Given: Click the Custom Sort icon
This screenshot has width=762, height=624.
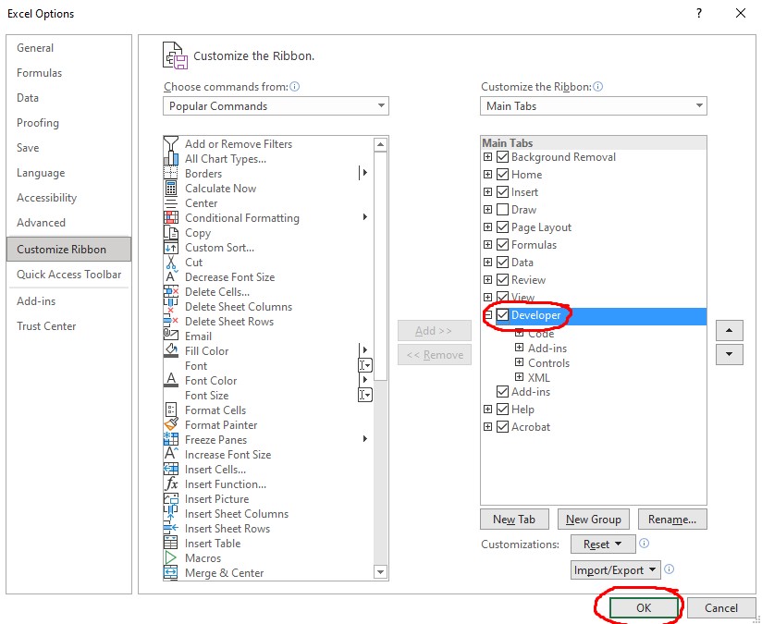Looking at the screenshot, I should point(170,248).
